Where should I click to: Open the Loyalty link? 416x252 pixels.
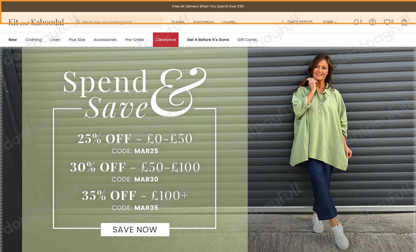(229, 22)
